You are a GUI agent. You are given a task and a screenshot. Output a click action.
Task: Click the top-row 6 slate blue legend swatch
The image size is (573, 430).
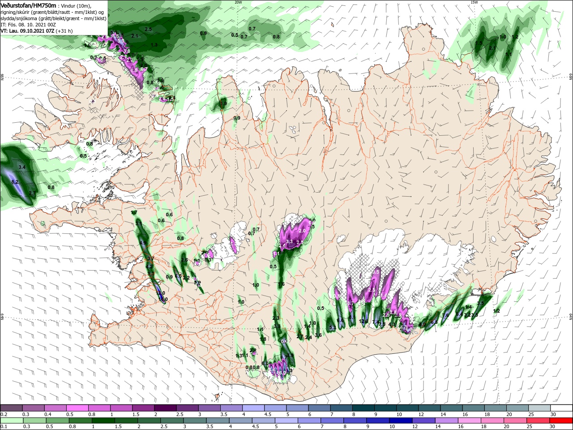click(319, 408)
